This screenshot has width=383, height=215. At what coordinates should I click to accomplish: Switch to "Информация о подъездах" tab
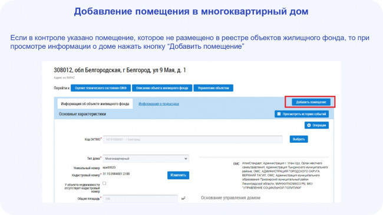click(159, 104)
